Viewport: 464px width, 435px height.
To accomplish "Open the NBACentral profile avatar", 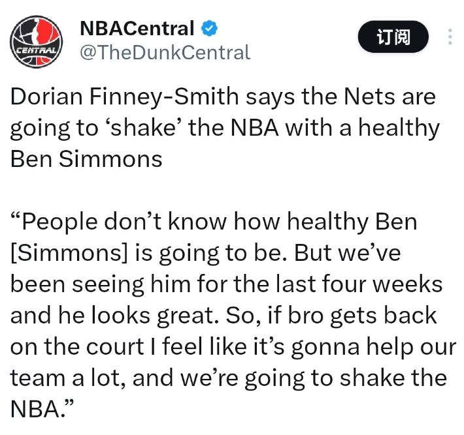I will coord(37,40).
